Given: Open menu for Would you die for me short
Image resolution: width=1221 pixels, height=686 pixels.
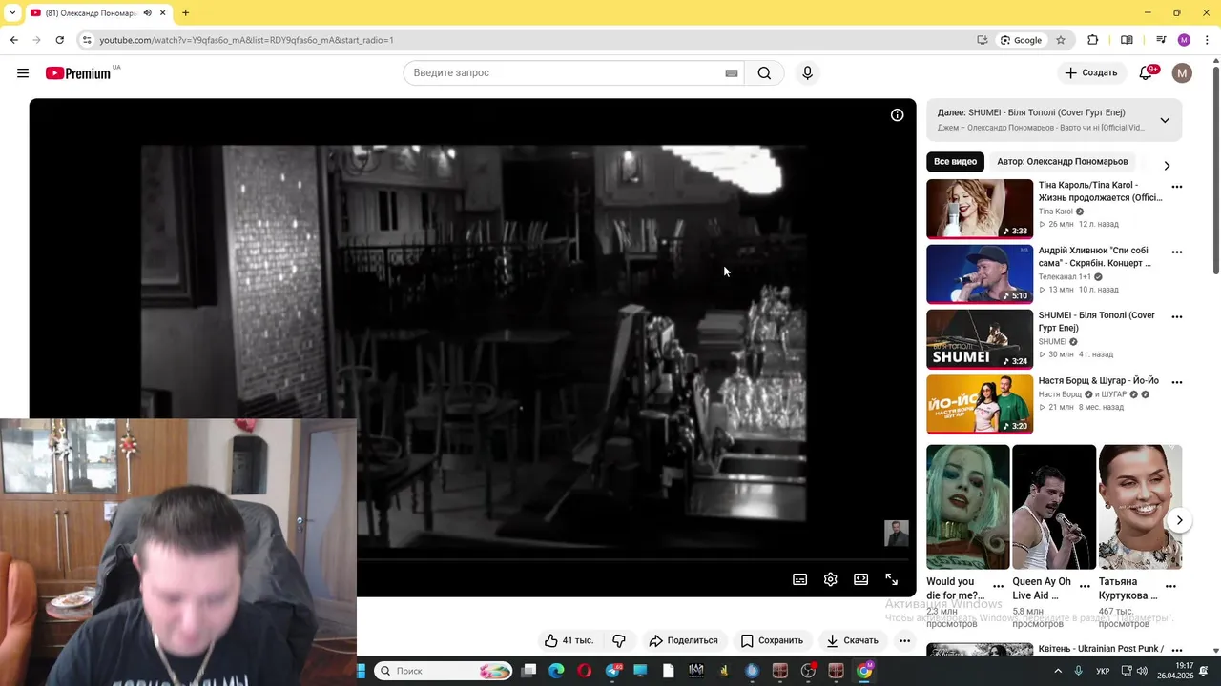Looking at the screenshot, I should point(998,587).
